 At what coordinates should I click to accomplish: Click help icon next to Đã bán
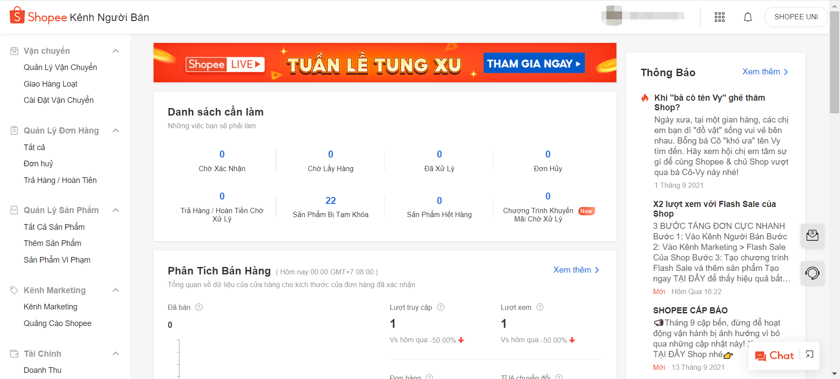click(x=199, y=307)
